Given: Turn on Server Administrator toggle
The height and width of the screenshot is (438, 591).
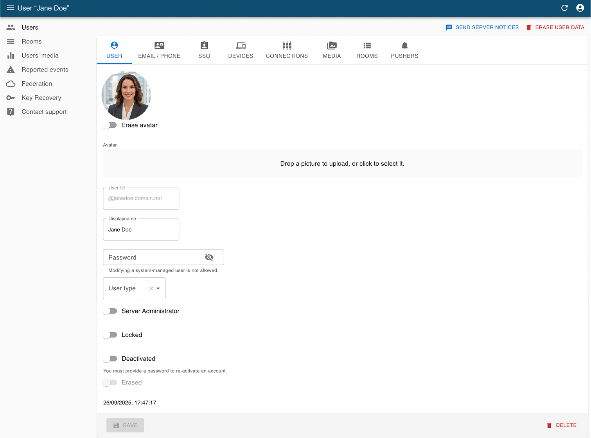Looking at the screenshot, I should (110, 311).
